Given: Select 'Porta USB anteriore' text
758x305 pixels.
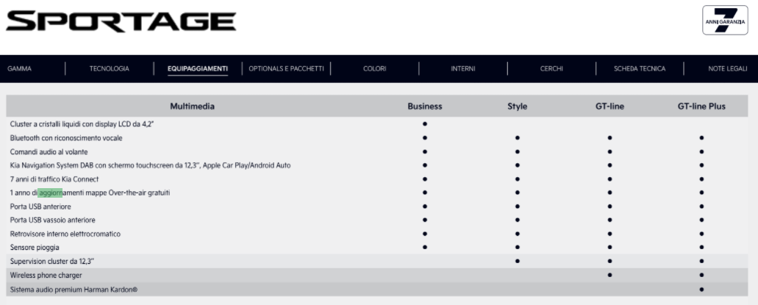Looking at the screenshot, I should click(x=40, y=207).
